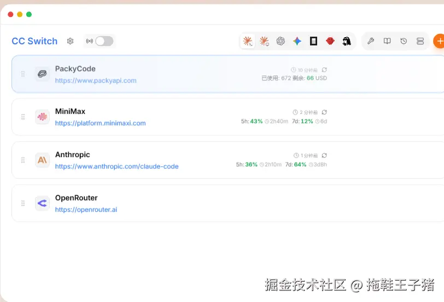
Task: Minimize window with yellow button
Action: [x=20, y=14]
